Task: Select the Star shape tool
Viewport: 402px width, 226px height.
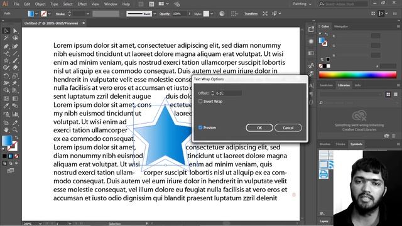Action: [x=6, y=61]
